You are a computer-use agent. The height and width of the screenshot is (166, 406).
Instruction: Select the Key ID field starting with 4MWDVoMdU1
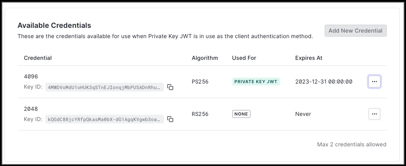point(104,87)
